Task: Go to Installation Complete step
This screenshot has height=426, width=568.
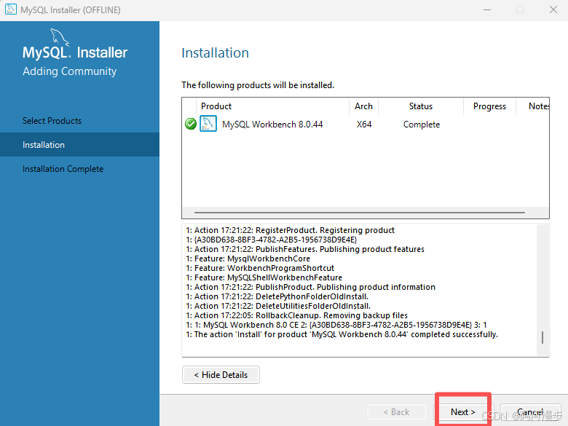Action: click(63, 169)
